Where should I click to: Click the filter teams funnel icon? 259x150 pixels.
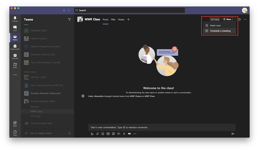[69, 19]
